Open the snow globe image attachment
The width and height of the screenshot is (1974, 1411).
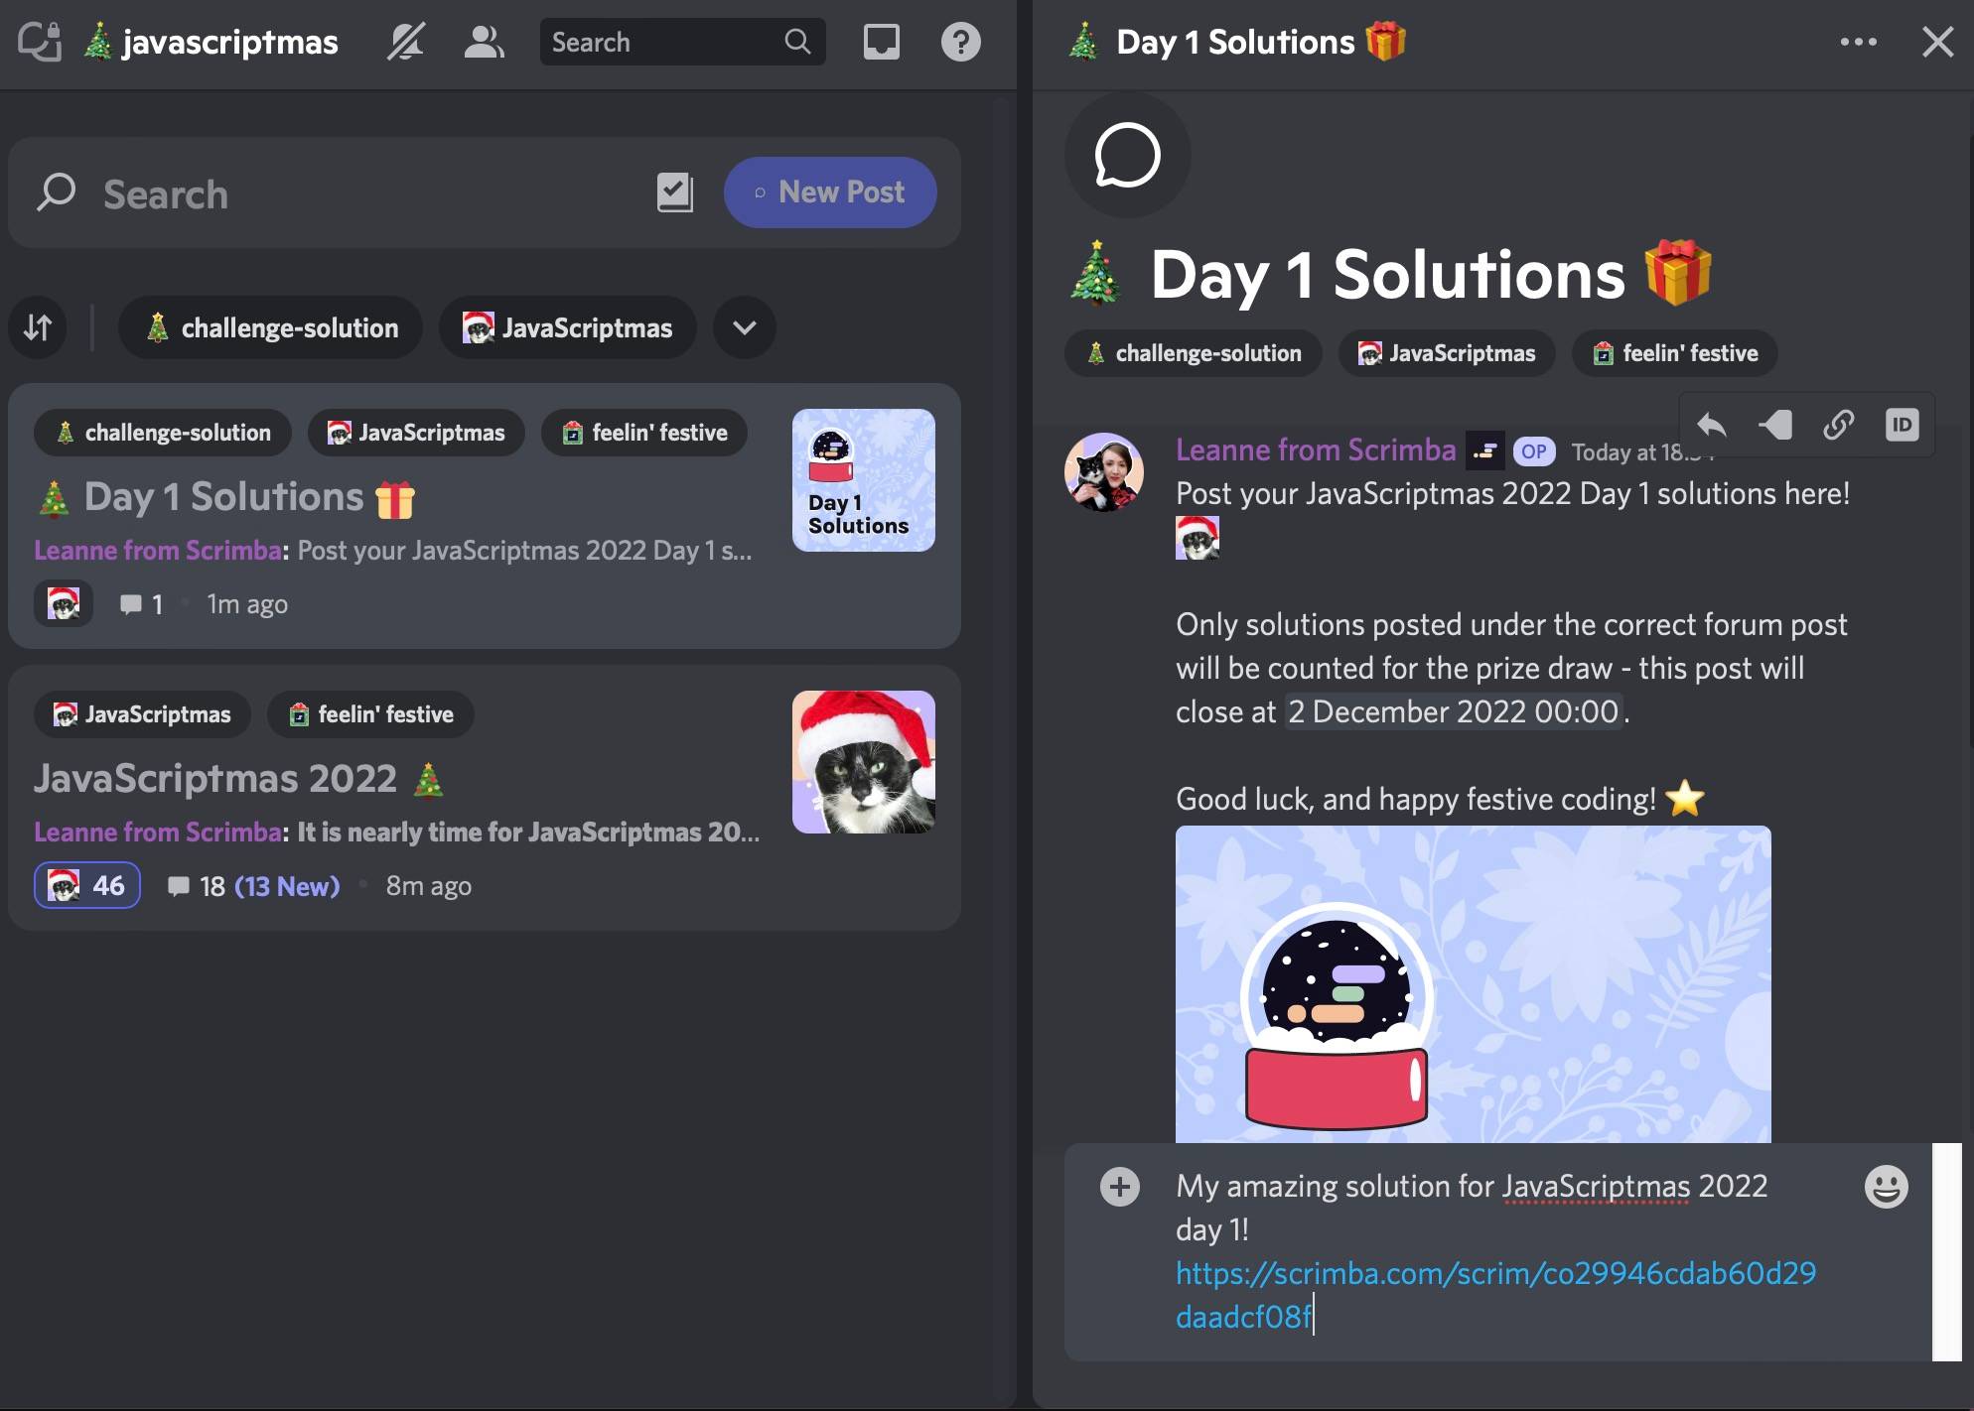point(1474,984)
